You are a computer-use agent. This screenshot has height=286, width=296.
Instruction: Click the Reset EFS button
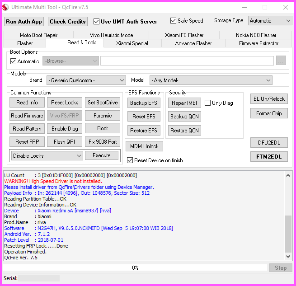[x=144, y=116]
